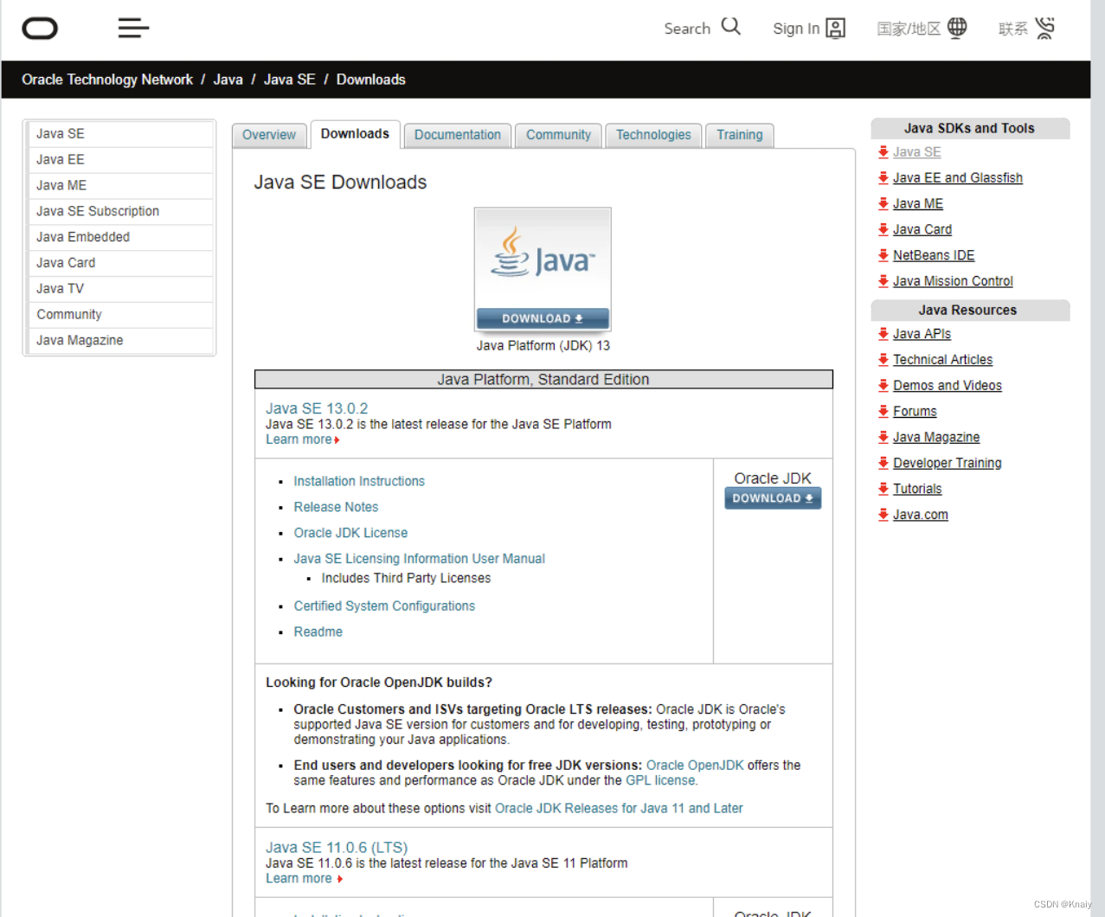1105x917 pixels.
Task: Click download arrow icon beside Java Card link
Action: click(883, 229)
